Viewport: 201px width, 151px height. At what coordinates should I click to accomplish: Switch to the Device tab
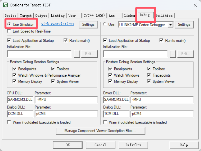click(11, 16)
